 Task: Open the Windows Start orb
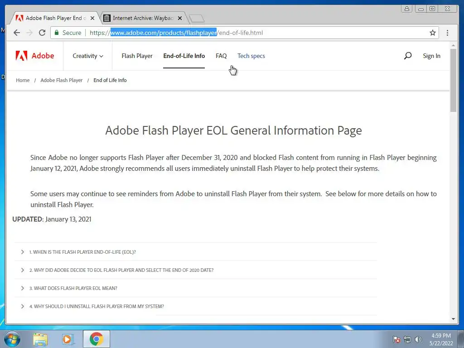[12, 339]
